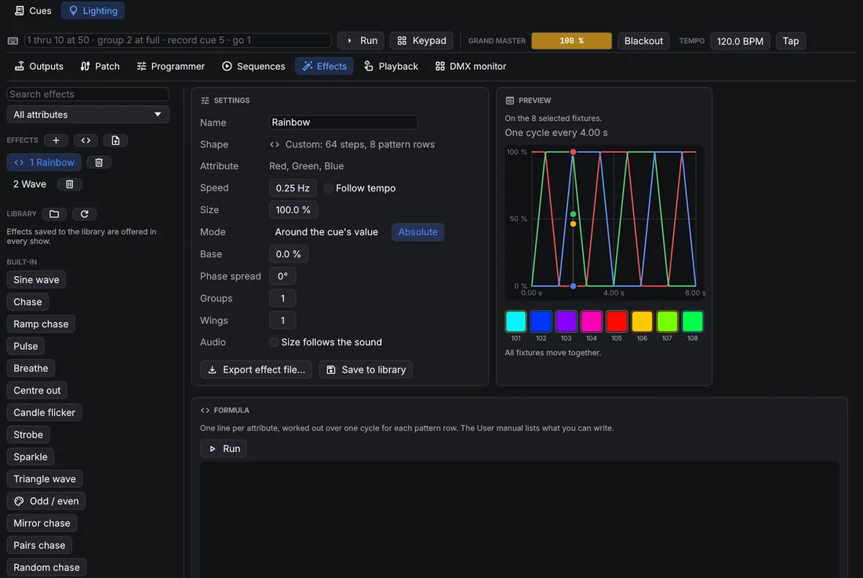
Task: Switch to the Lighting workspace
Action: point(93,10)
